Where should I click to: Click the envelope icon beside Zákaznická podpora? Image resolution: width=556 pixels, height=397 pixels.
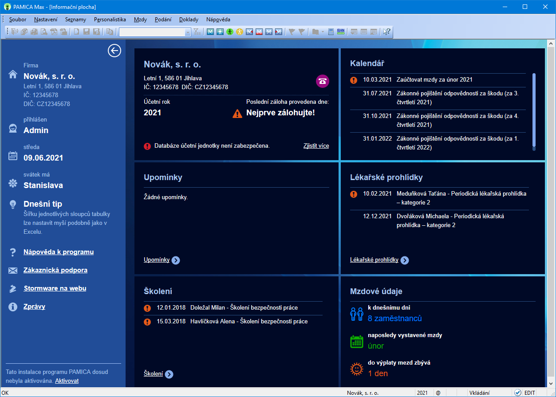tap(13, 271)
